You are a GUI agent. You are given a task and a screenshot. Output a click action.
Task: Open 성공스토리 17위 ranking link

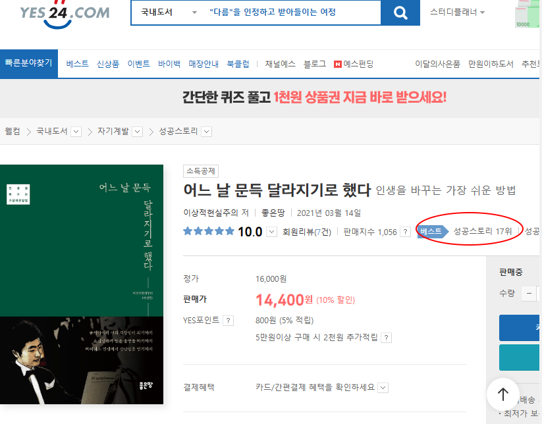tap(483, 231)
